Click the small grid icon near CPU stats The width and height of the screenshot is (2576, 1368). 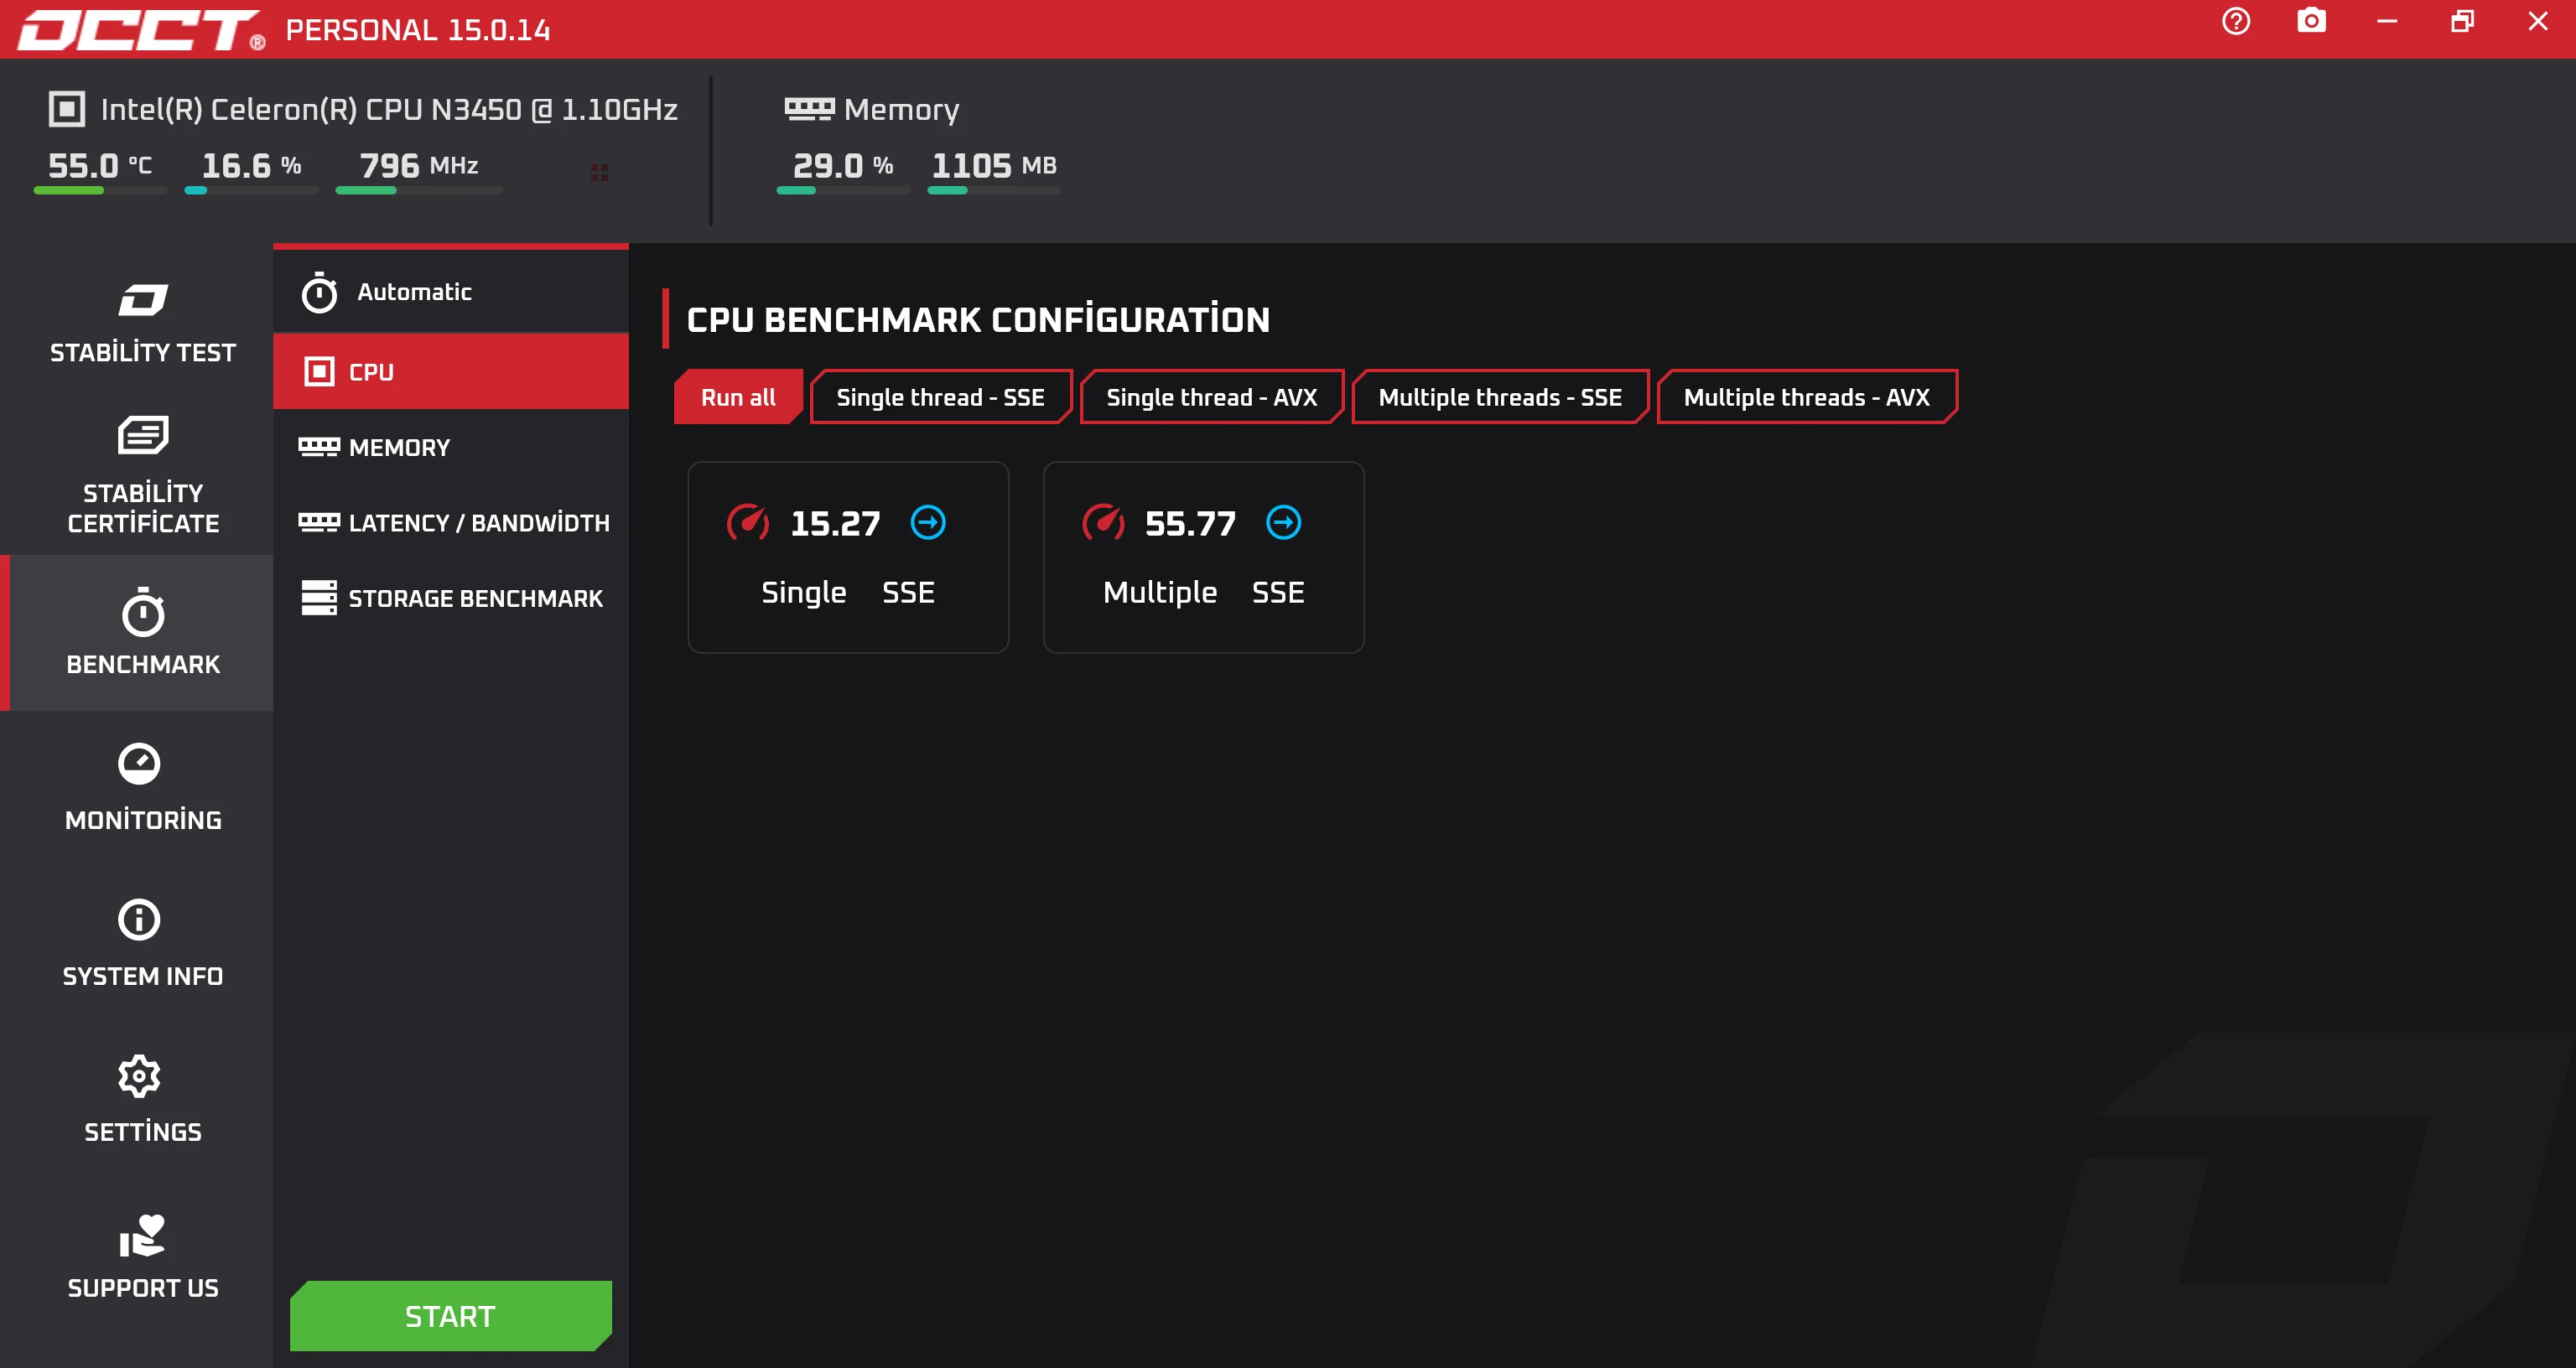pos(599,173)
